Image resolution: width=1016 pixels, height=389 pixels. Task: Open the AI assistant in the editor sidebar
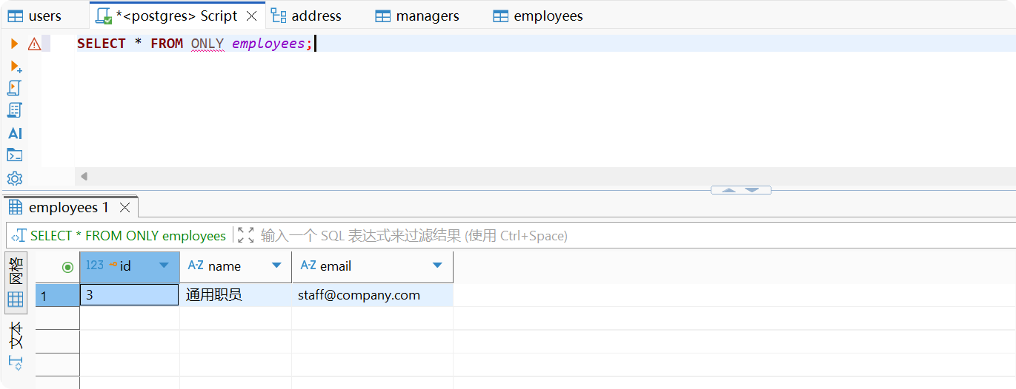[15, 133]
